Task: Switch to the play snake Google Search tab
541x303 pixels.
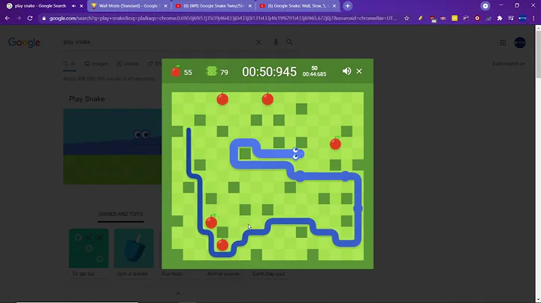Action: point(40,6)
